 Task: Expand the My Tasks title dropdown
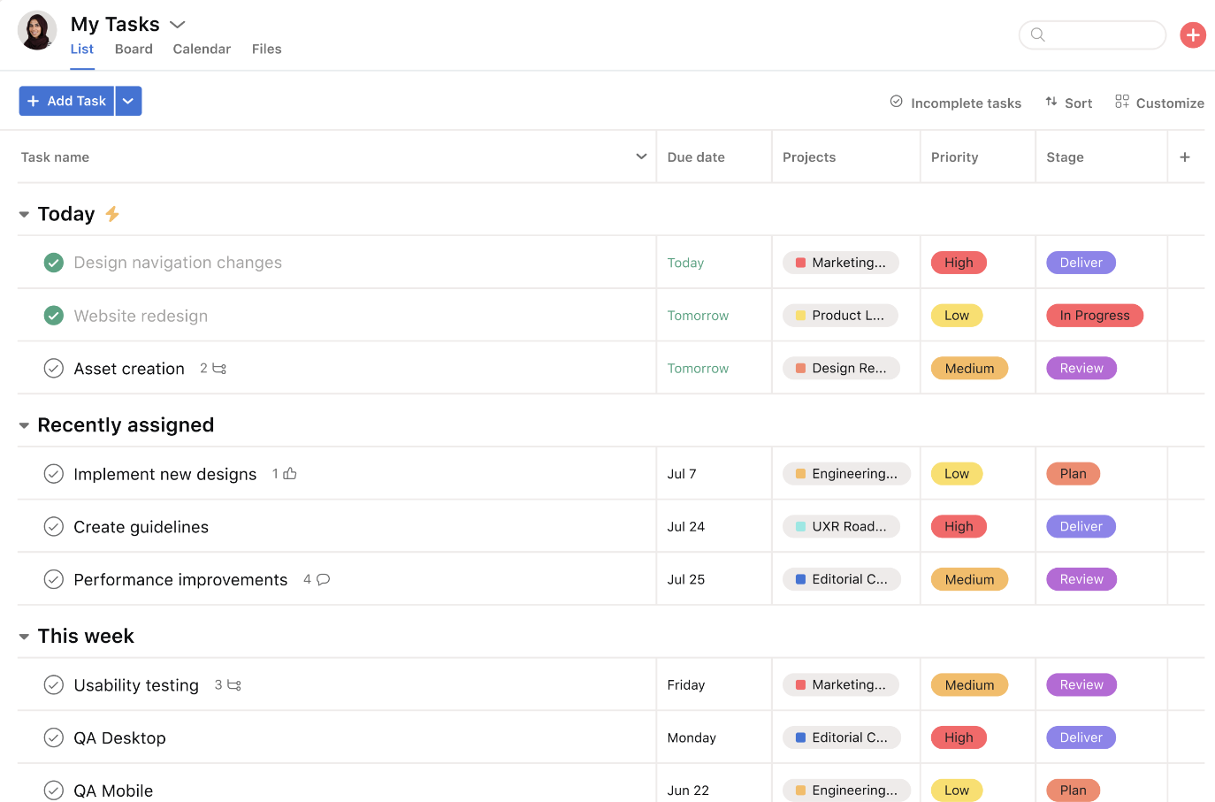coord(177,25)
